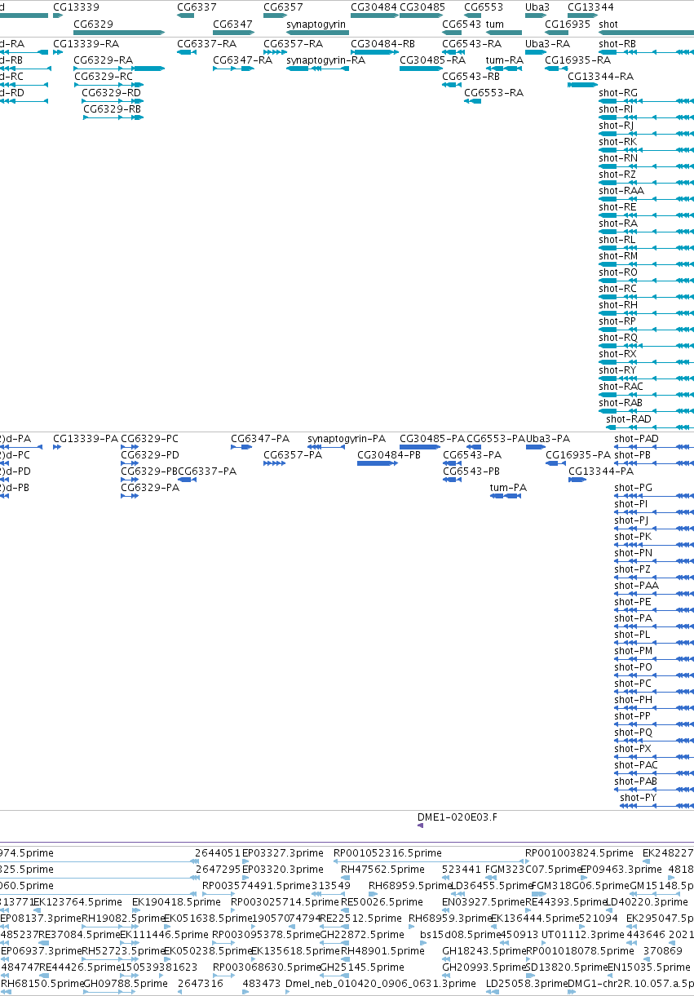Select the shot-RAD transcript label

click(x=629, y=418)
